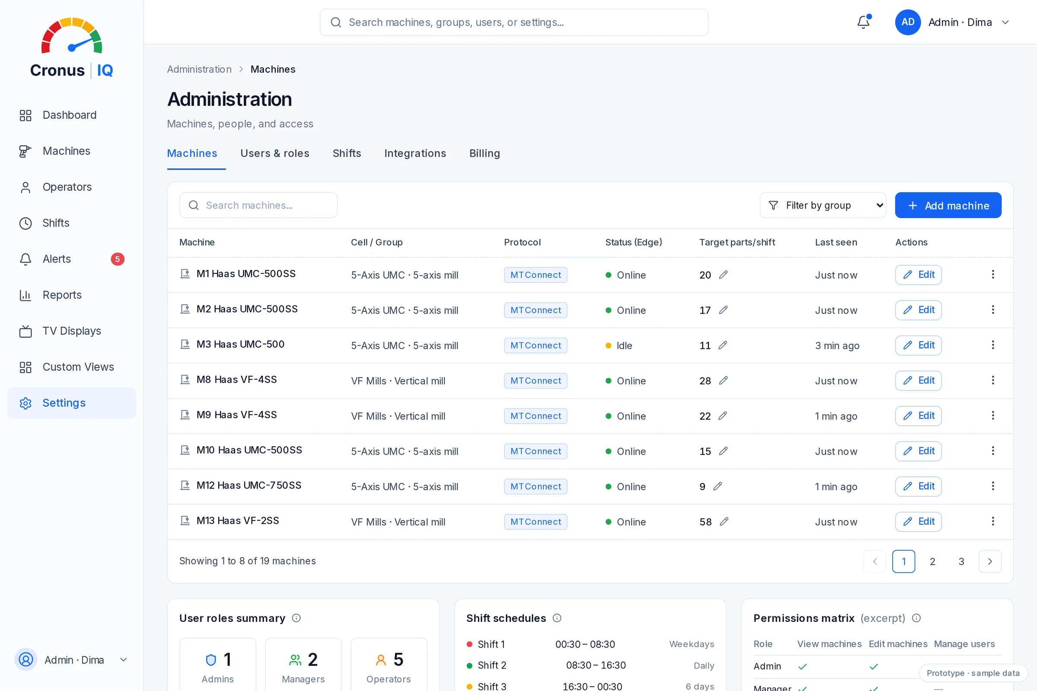Go to Machines in sidebar

(x=71, y=151)
